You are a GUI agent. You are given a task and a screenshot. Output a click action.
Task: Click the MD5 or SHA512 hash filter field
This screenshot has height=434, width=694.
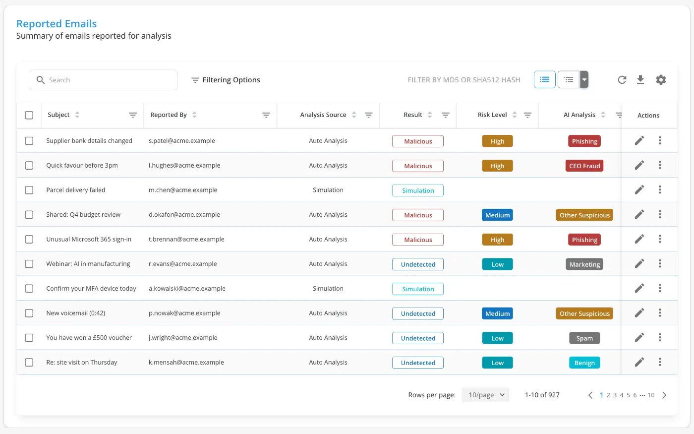(464, 80)
